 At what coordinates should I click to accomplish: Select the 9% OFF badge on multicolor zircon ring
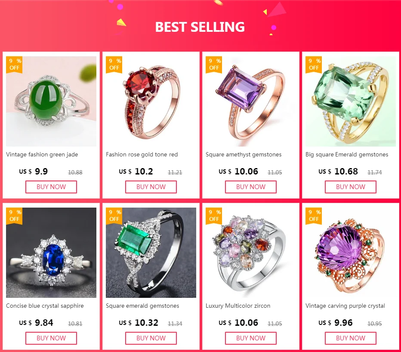(214, 216)
